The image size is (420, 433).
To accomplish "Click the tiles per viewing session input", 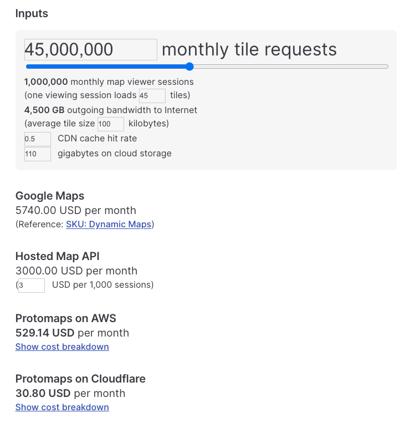I will coord(152,95).
